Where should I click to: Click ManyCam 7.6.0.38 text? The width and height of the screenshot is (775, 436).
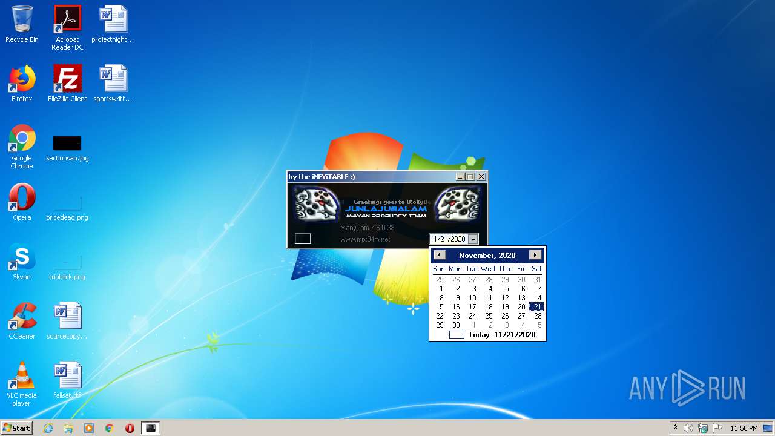tap(367, 228)
